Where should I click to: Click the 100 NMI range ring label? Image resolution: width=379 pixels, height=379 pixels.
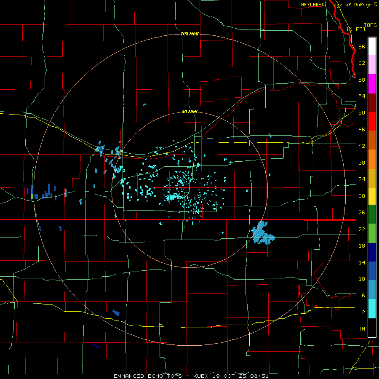[x=189, y=34]
